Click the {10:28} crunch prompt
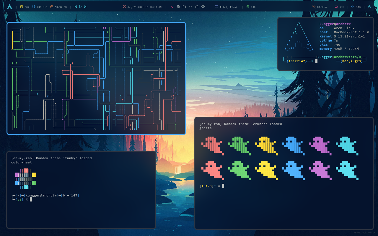 206,186
